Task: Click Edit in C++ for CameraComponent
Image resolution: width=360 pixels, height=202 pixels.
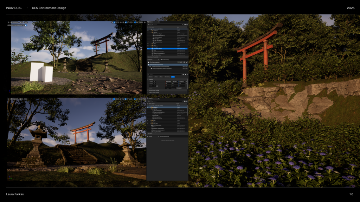Action: 185,68
